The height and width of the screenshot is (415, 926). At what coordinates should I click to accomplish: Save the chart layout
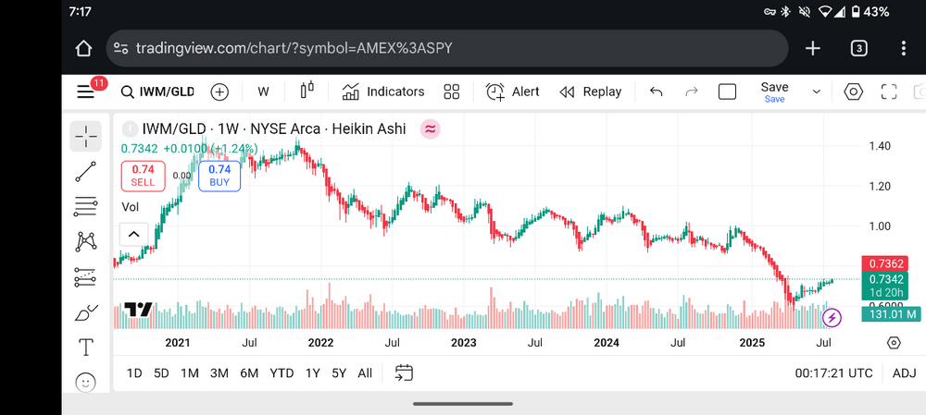774,92
